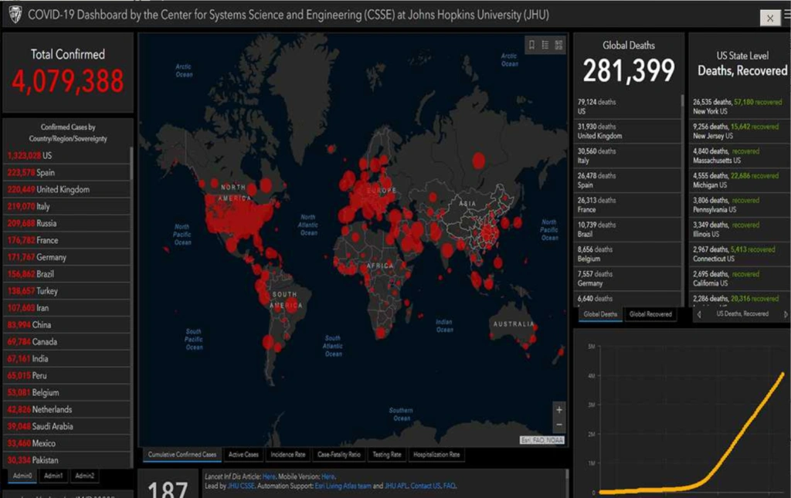The image size is (791, 498).
Task: Select the Global Recovered tab
Action: 650,314
